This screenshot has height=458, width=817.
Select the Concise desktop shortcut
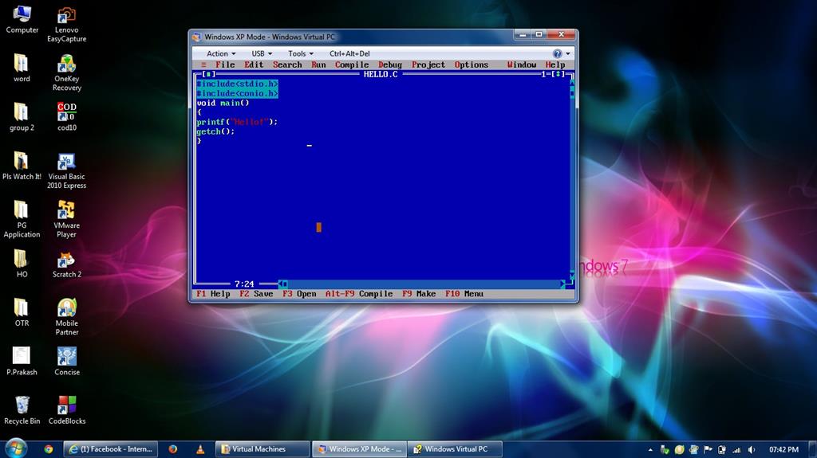[67, 361]
